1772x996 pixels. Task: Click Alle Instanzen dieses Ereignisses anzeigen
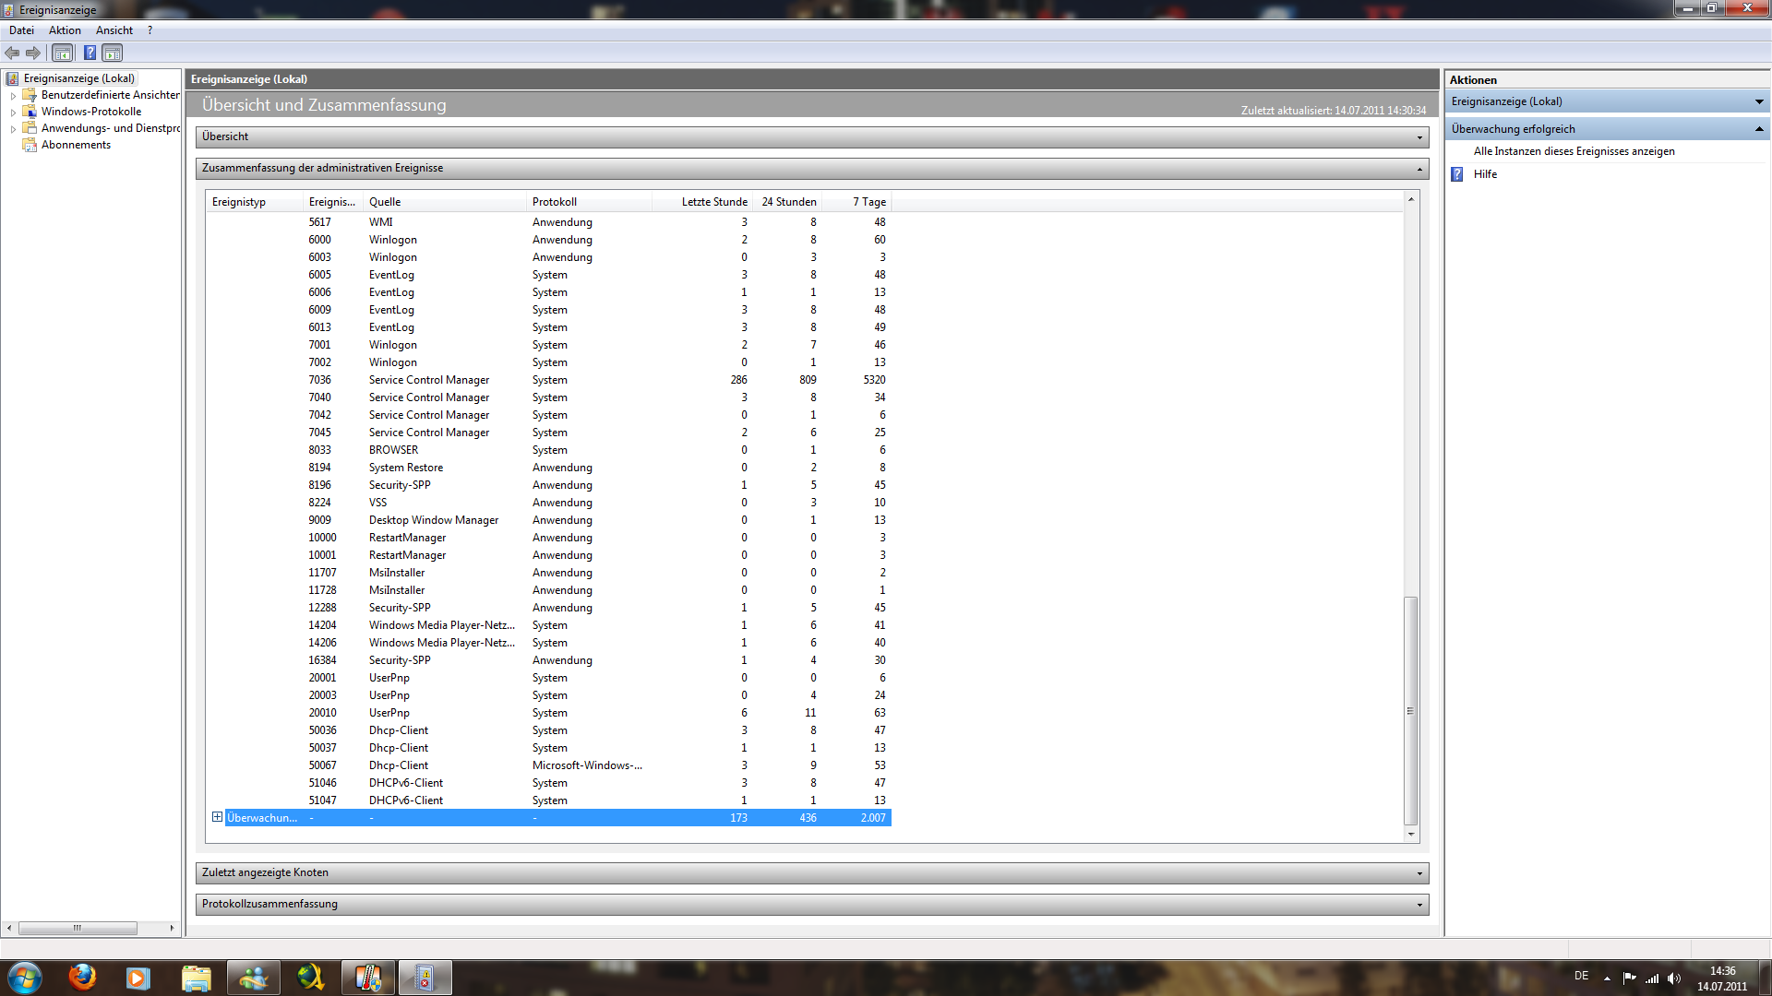point(1574,151)
